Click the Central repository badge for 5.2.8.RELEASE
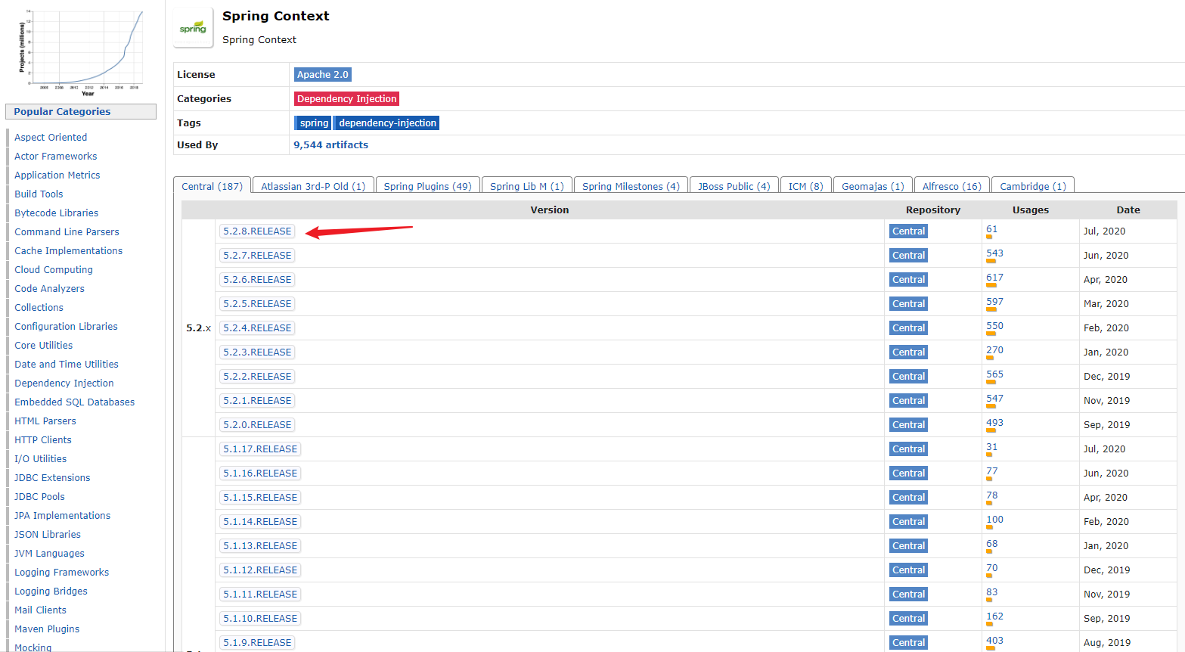This screenshot has height=652, width=1185. (908, 231)
